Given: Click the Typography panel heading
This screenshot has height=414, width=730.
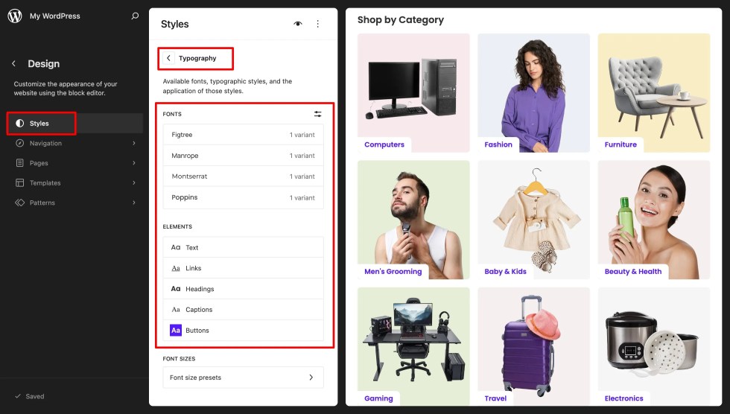Looking at the screenshot, I should point(197,58).
